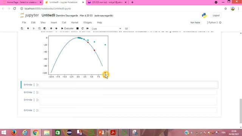
Task: Open a new browser tab
Action: 132,2
